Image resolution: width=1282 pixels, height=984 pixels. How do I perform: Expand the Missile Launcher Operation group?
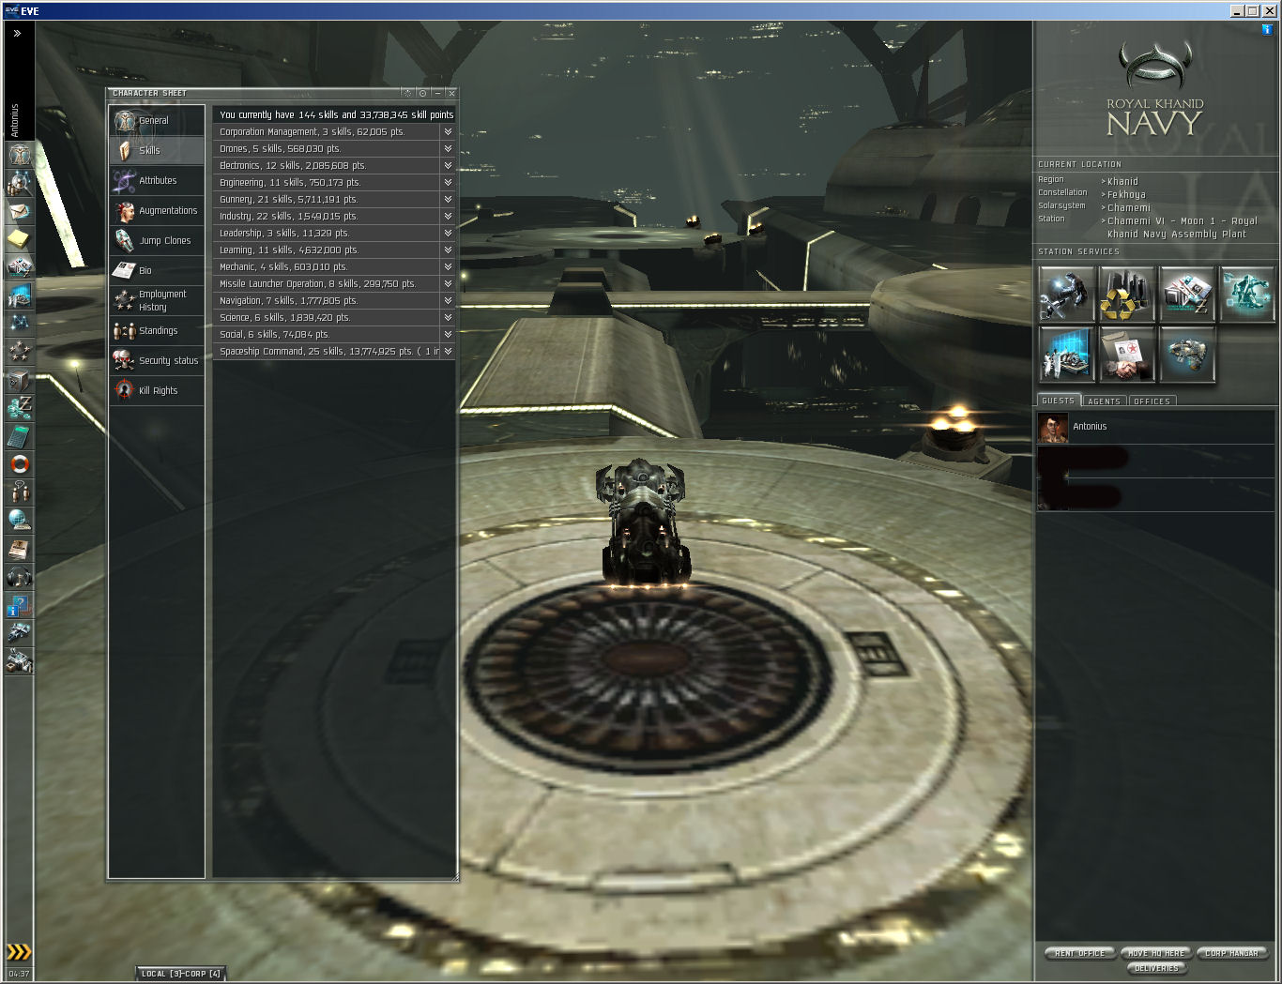[x=448, y=284]
